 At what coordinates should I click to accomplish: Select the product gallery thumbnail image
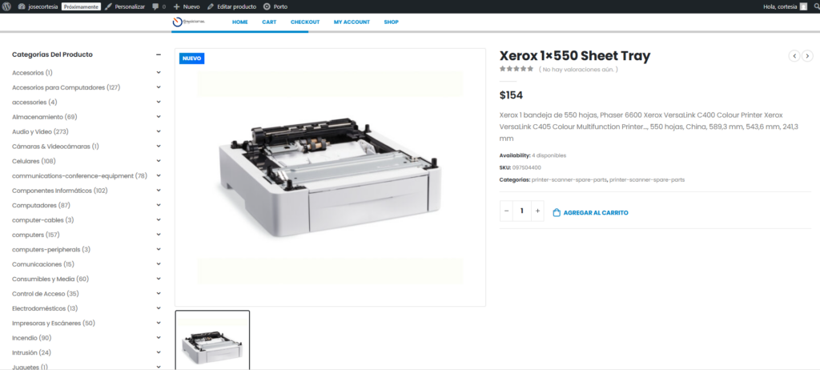pos(212,340)
